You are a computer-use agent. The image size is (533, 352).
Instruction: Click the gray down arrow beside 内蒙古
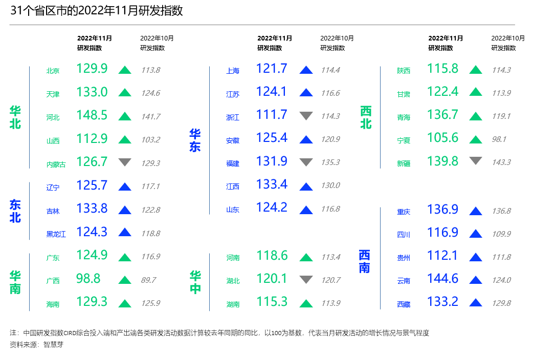click(x=125, y=162)
